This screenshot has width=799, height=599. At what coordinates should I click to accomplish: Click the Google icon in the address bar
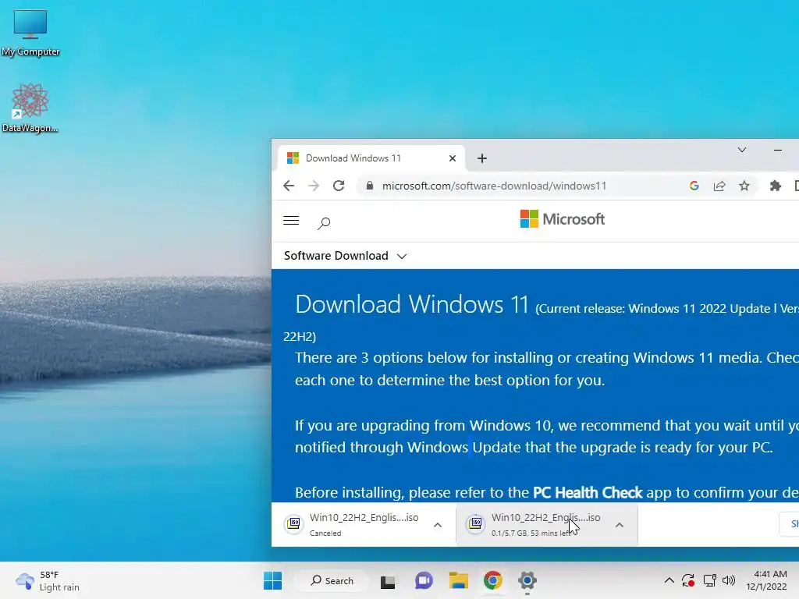[x=694, y=186]
